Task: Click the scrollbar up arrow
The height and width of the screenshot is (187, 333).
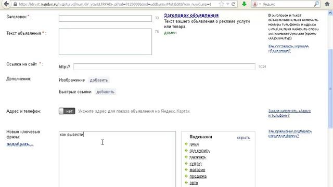Action: coord(330,13)
